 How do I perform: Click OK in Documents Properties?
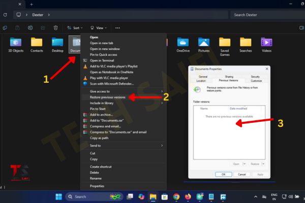[x=224, y=174]
